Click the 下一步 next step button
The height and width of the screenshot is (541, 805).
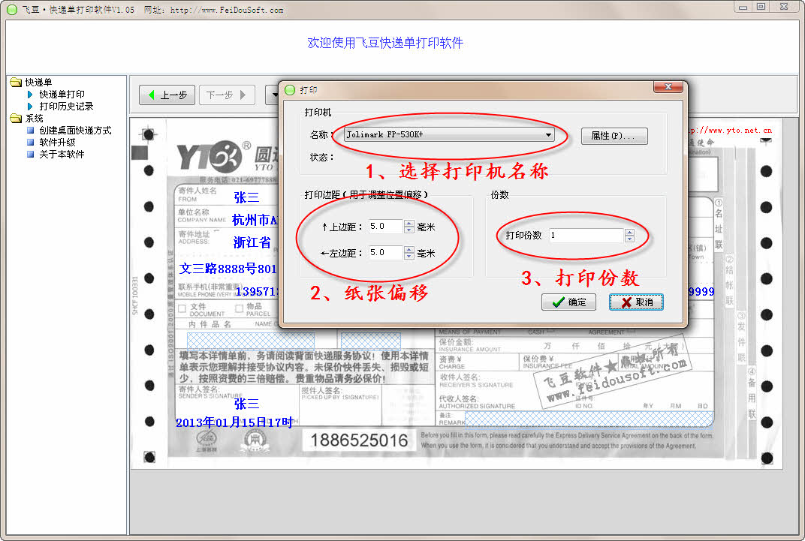point(227,95)
